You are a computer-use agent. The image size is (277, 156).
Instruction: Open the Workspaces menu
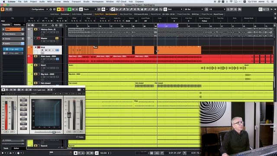point(98,2)
